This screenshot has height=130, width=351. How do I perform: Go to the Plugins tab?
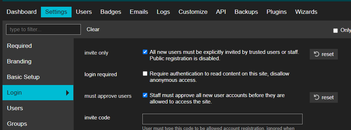click(x=277, y=12)
